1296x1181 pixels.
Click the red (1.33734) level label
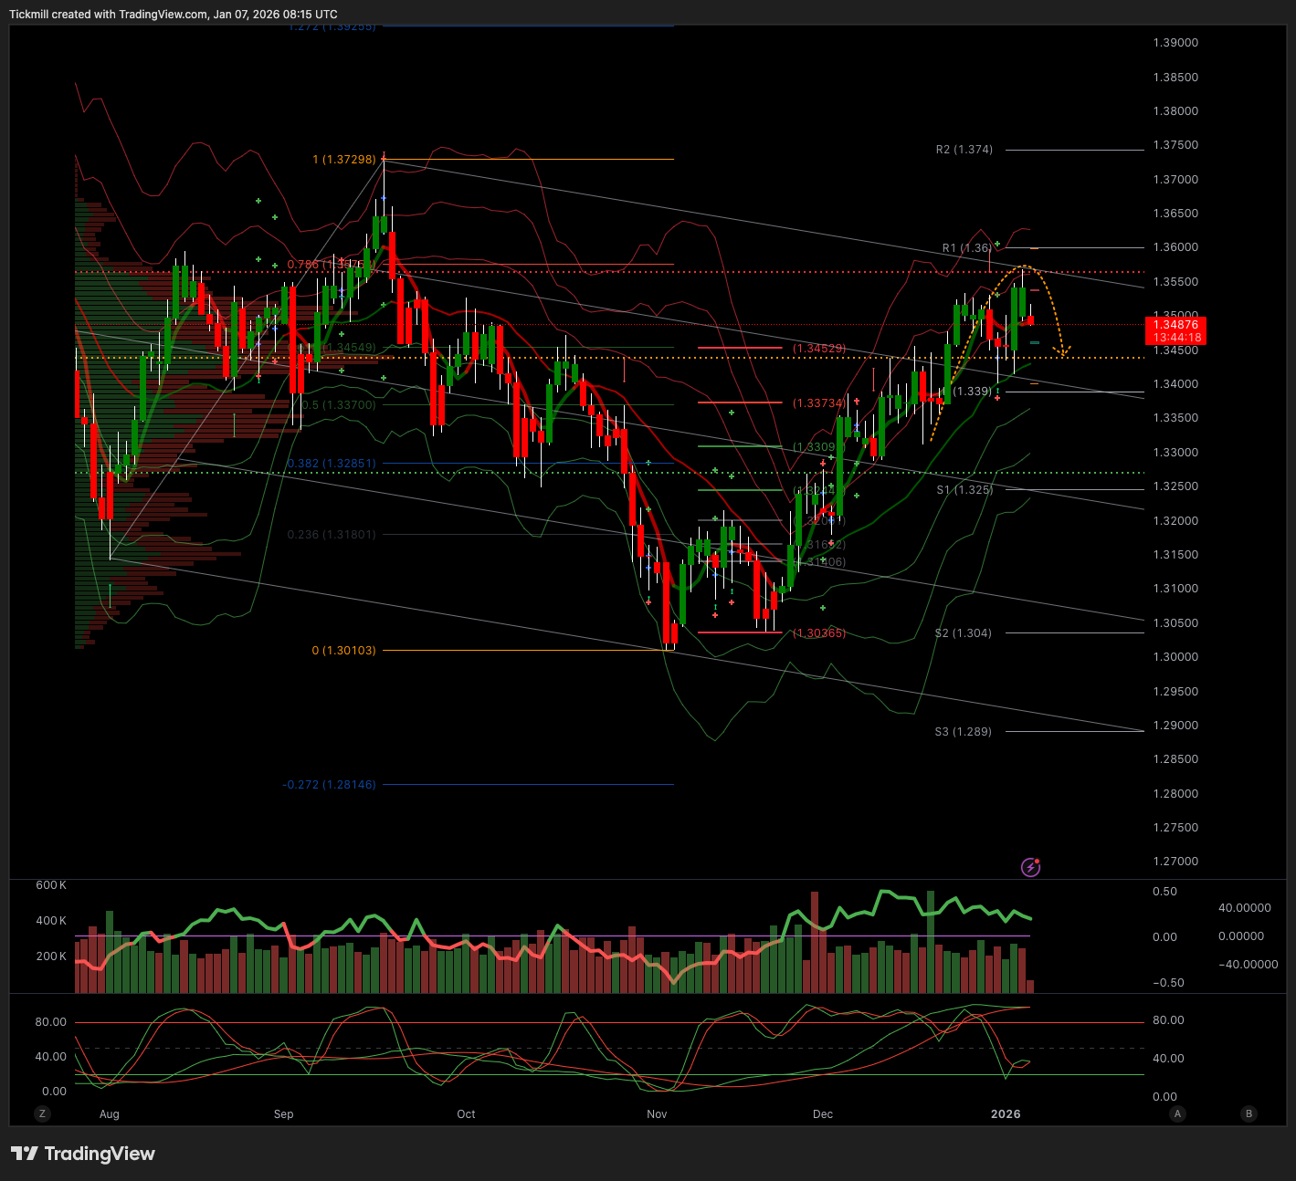coord(818,402)
